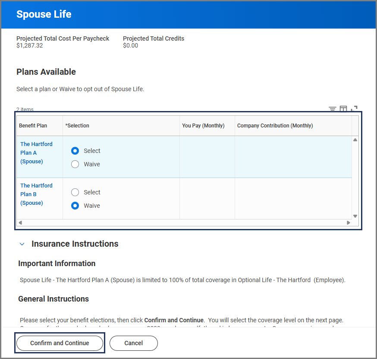Open The Hartford Plan A (Spouse) link
377x359 pixels.
36,152
